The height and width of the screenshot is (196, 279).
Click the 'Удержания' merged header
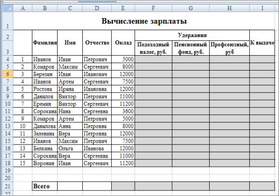pyautogui.click(x=192, y=35)
